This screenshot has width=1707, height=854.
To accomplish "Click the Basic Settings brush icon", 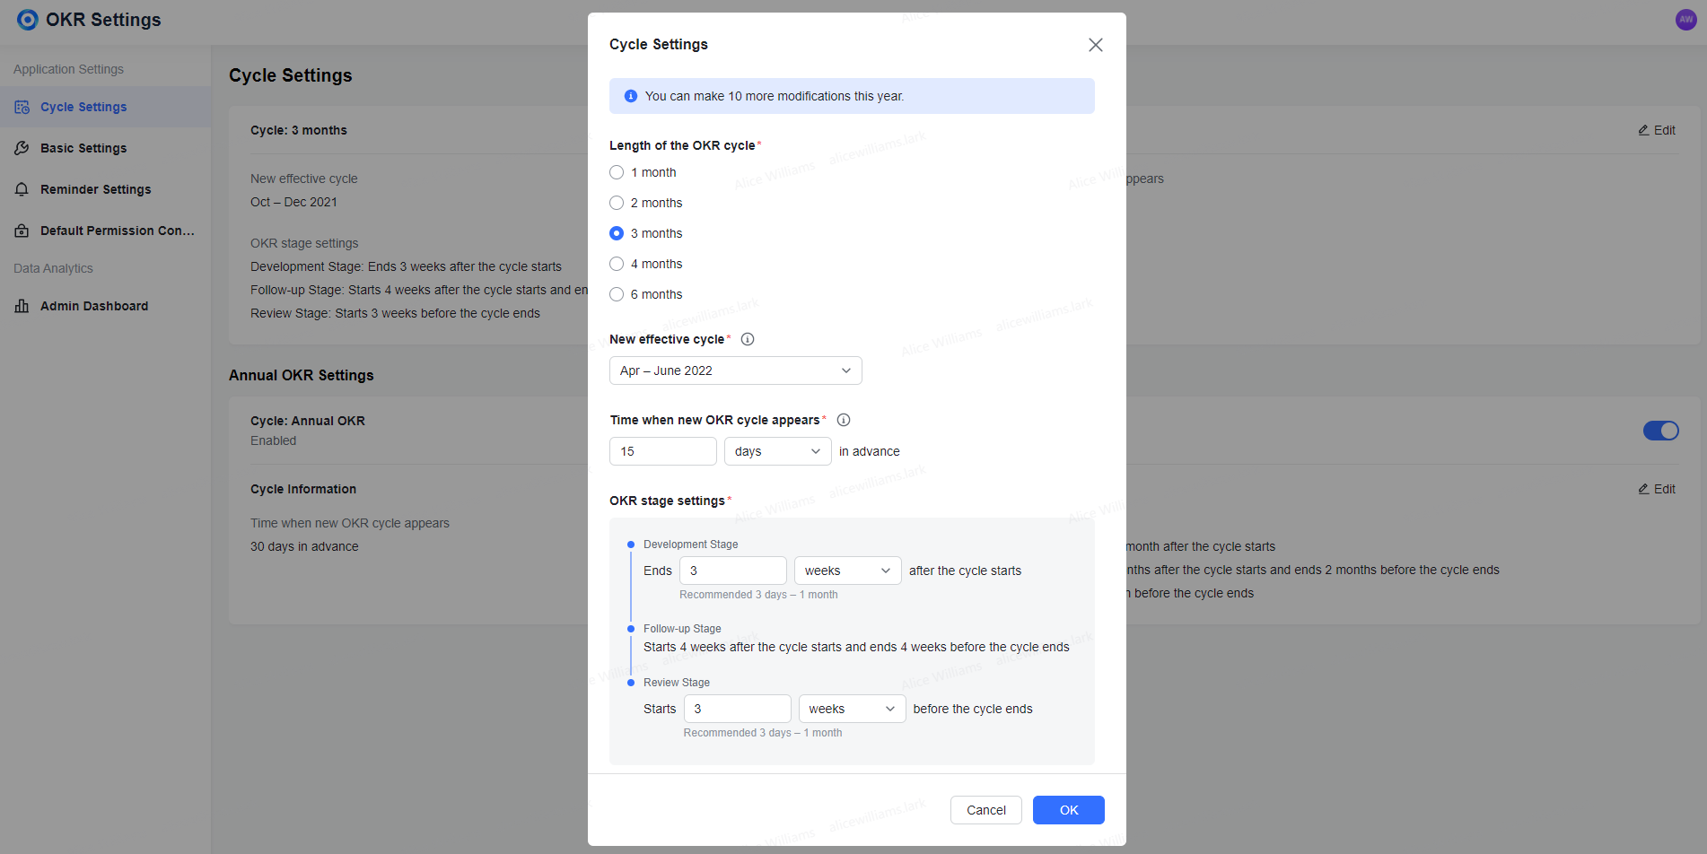I will (22, 147).
